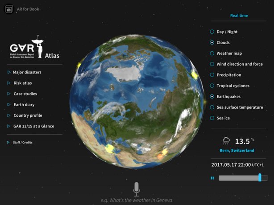
Task: Click yellow earthquake marker on globe right edge
Action: coord(194,74)
